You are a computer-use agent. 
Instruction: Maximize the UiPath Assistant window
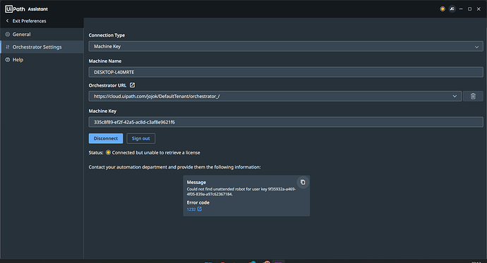[x=469, y=9]
